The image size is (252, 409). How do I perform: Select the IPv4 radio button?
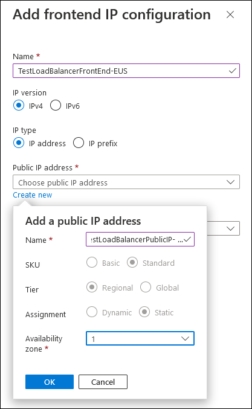(19, 105)
